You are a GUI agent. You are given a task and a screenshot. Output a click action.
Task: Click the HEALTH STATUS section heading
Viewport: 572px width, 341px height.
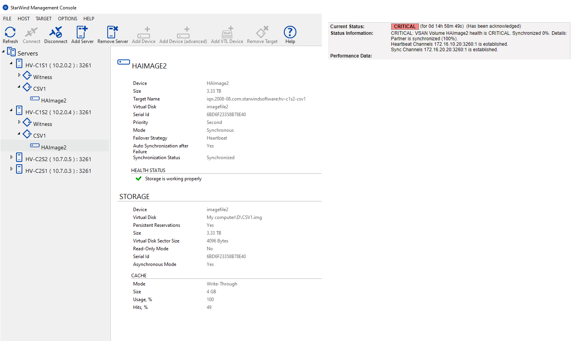(x=148, y=170)
